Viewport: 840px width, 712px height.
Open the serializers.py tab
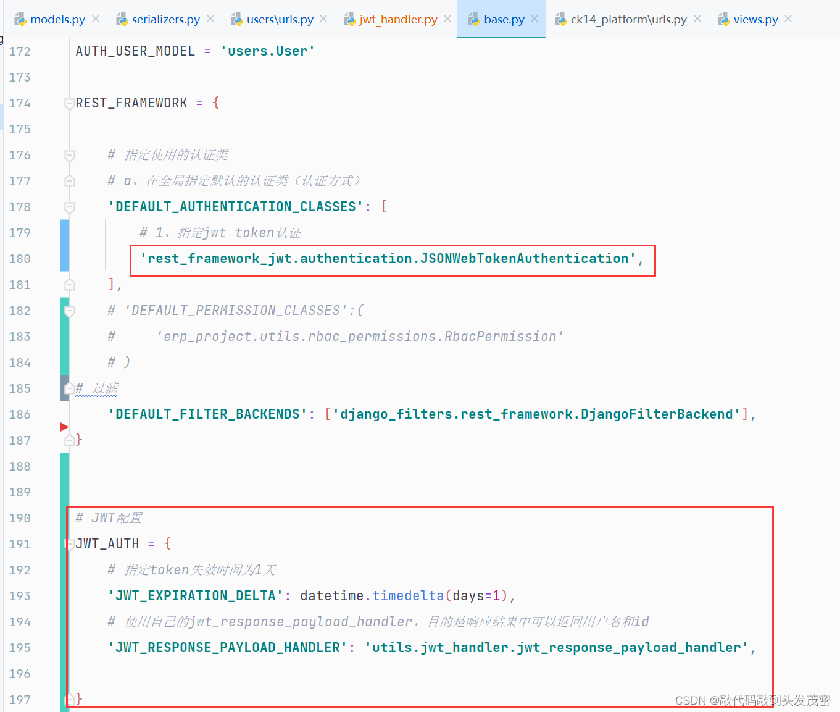tap(165, 20)
